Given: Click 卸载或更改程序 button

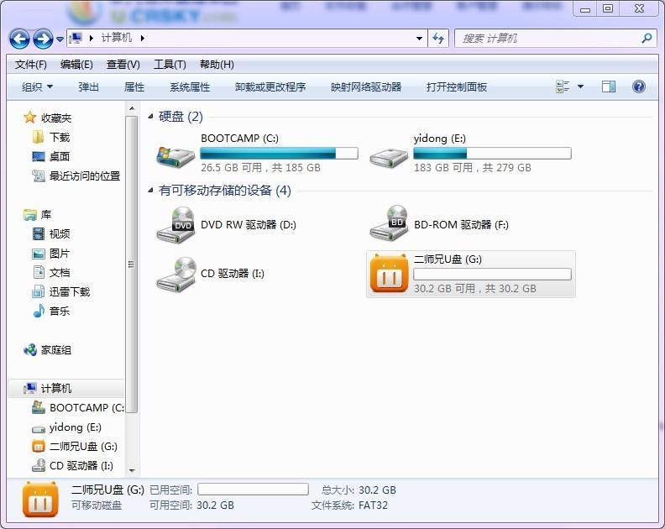Looking at the screenshot, I should coord(270,87).
